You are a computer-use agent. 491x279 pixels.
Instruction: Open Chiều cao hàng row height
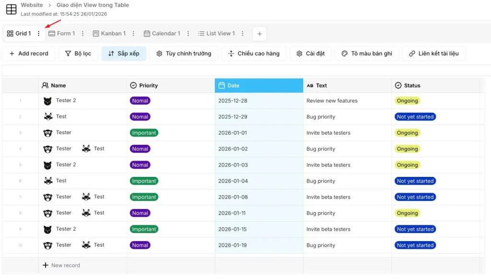[254, 54]
